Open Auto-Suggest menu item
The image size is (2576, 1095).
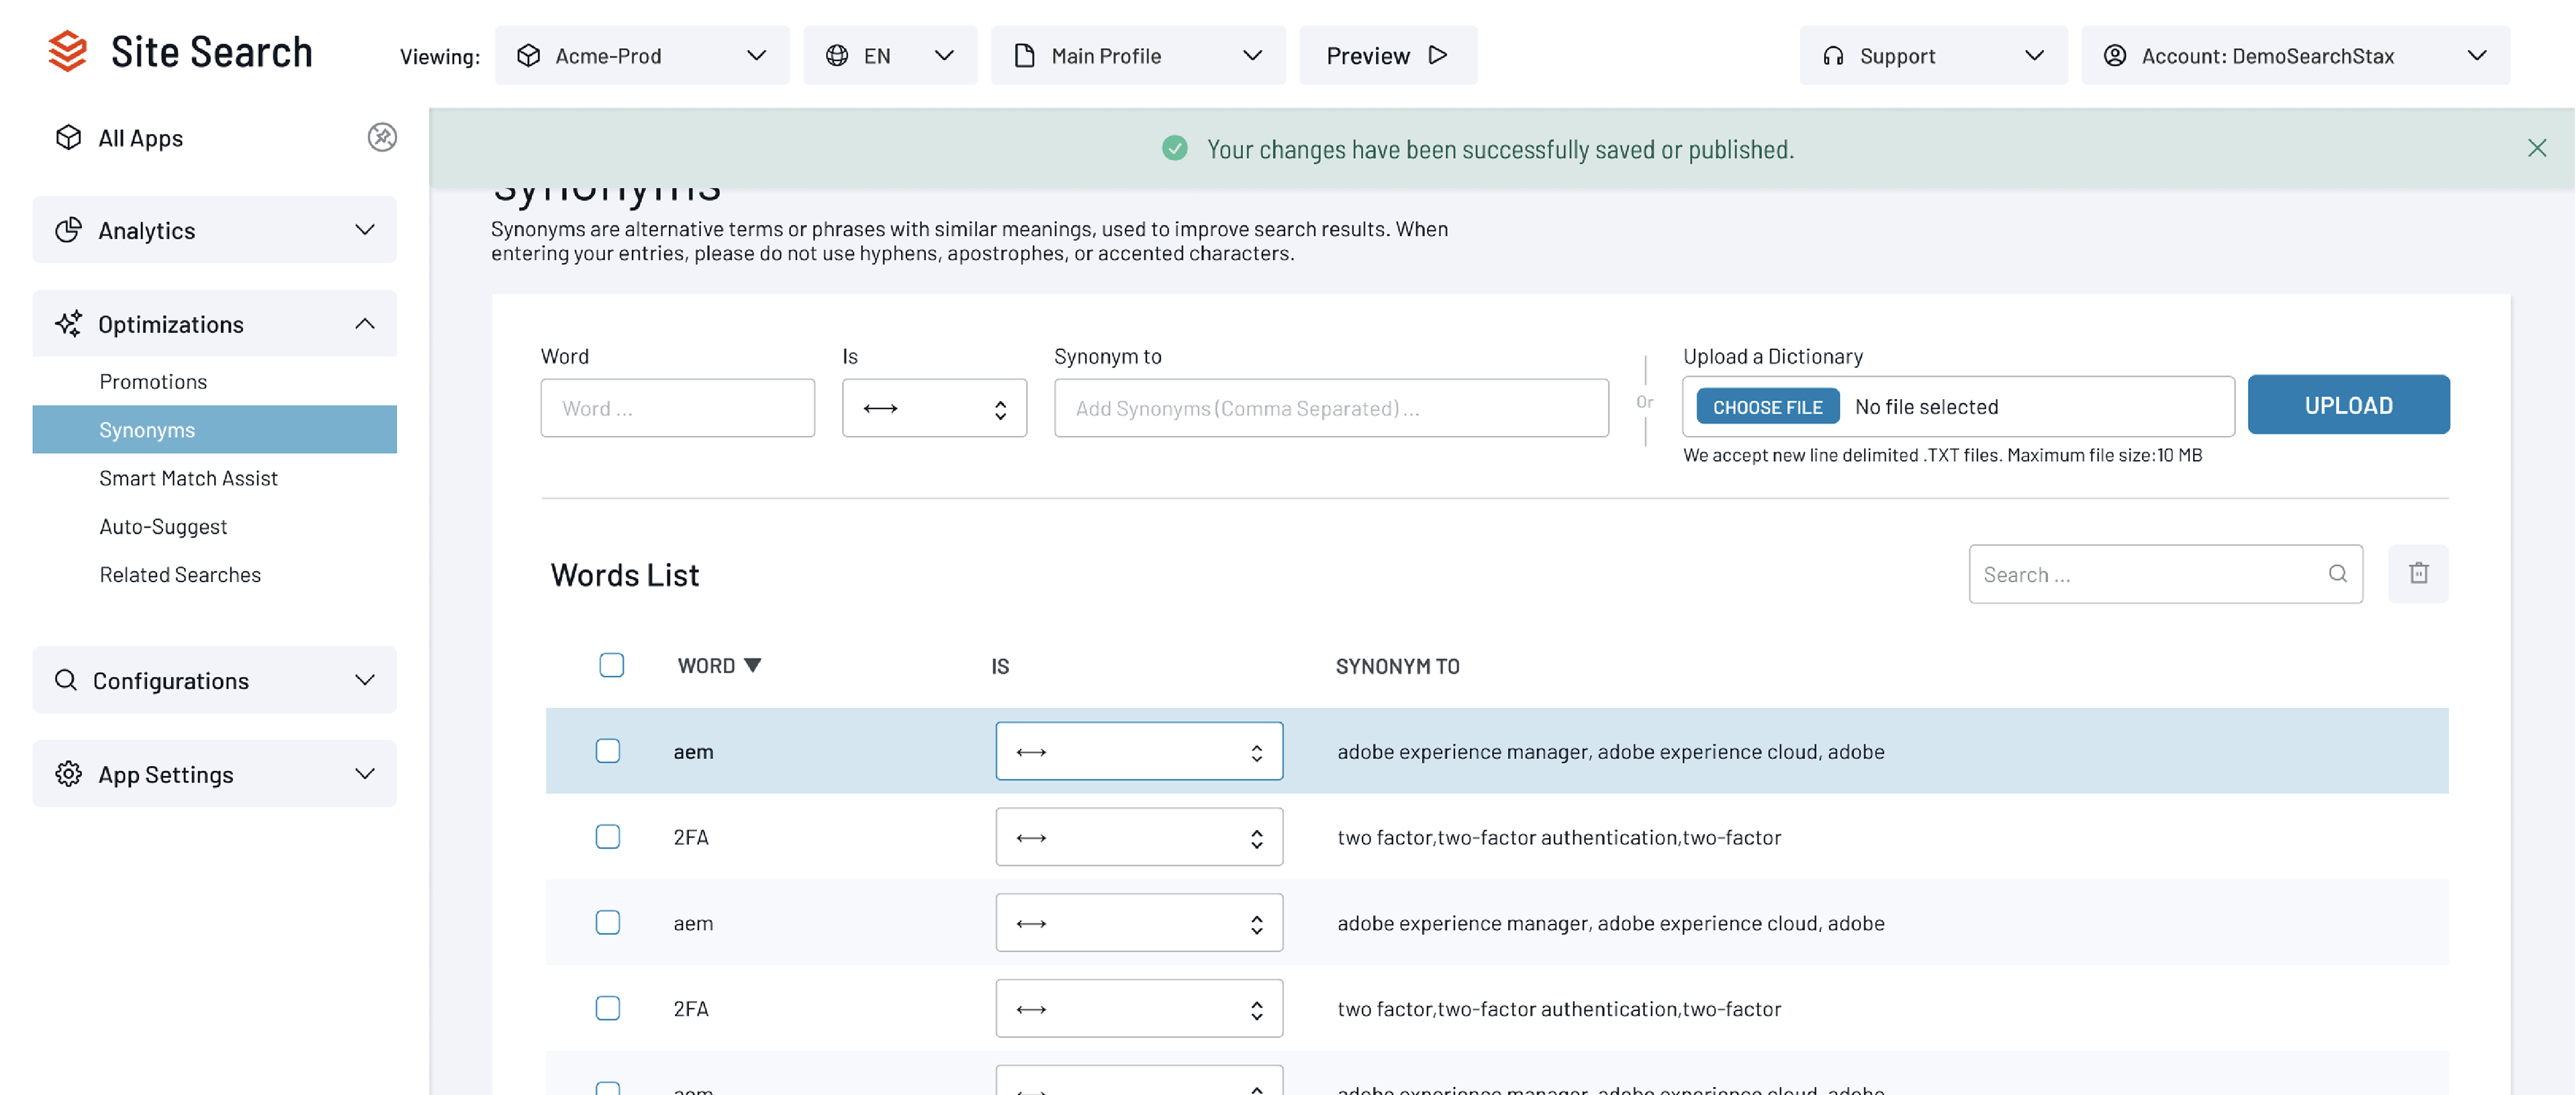163,526
